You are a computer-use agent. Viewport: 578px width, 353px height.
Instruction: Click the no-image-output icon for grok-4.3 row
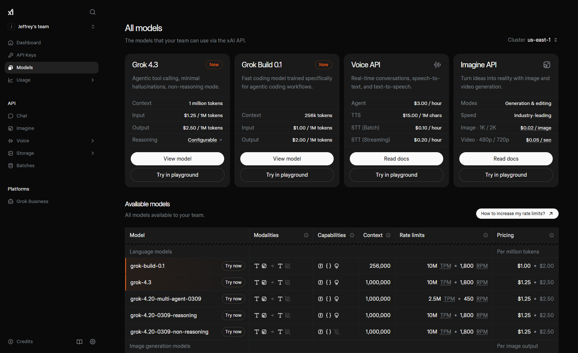pos(288,282)
